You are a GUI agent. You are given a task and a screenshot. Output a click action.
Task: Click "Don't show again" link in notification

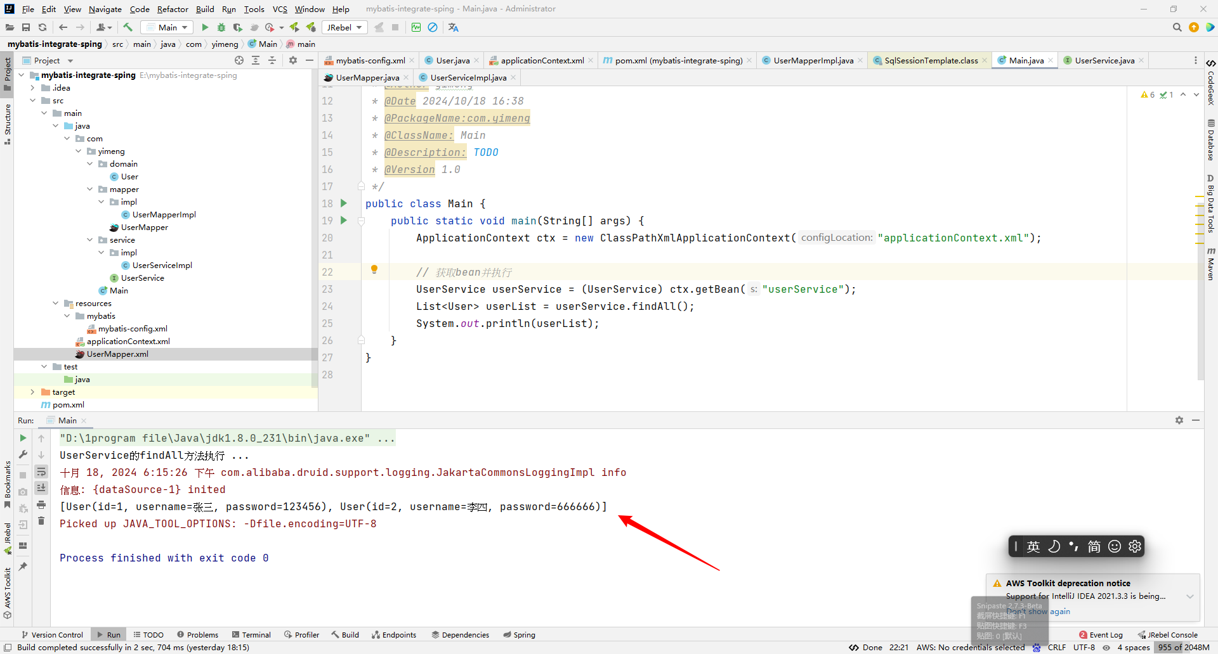[1038, 612]
